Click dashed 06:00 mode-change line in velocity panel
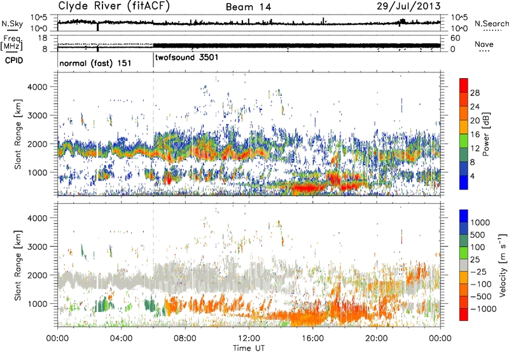The width and height of the screenshot is (509, 352). click(x=153, y=265)
